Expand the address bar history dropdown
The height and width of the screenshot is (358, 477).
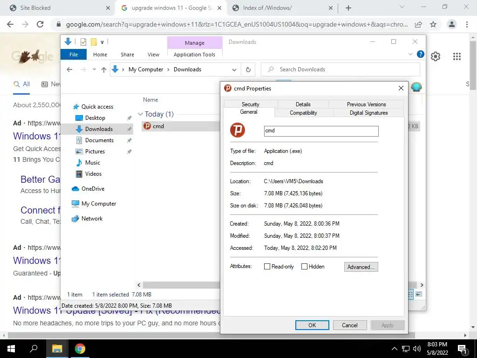[x=234, y=70]
